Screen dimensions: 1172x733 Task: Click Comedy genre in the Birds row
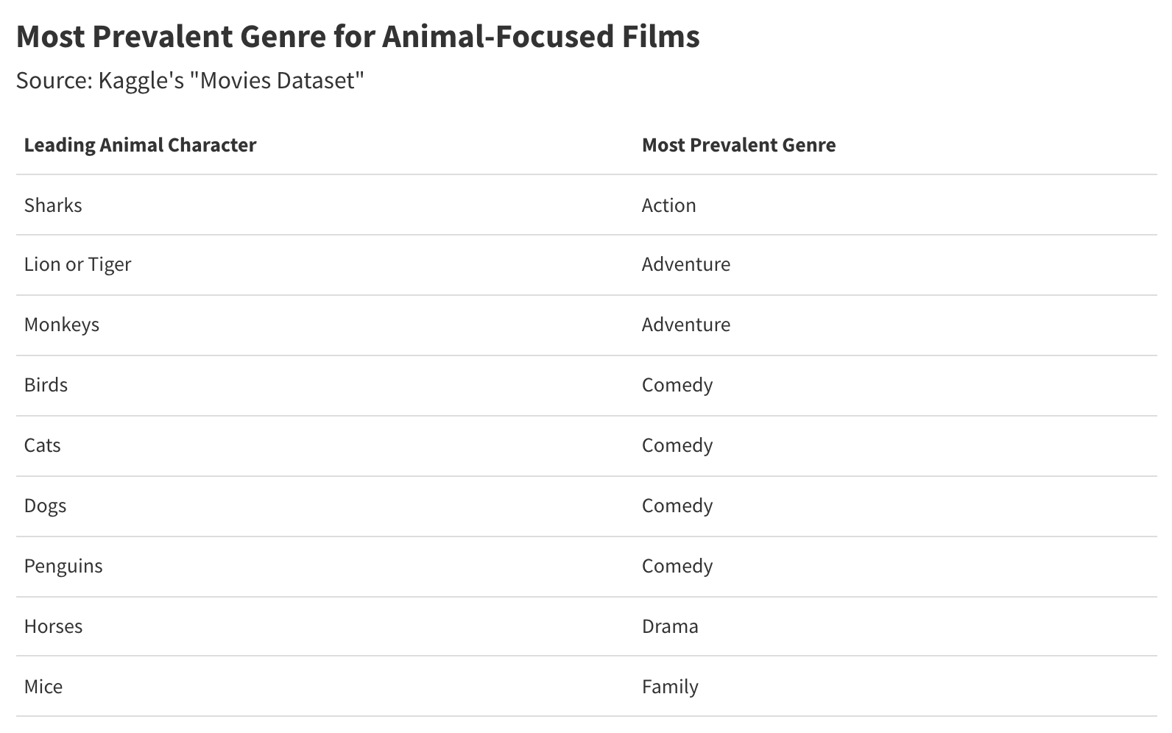click(x=677, y=385)
